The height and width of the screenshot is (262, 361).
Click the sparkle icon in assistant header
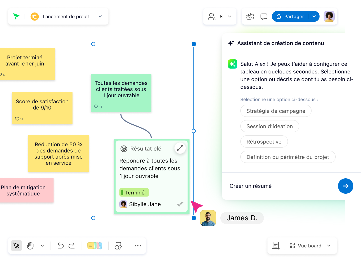231,43
